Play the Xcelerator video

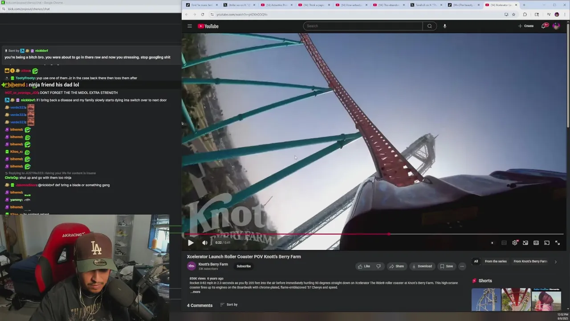pyautogui.click(x=191, y=243)
